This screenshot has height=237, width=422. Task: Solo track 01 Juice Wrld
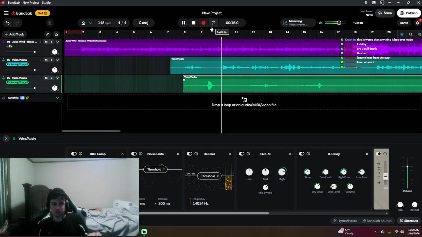tap(51, 42)
